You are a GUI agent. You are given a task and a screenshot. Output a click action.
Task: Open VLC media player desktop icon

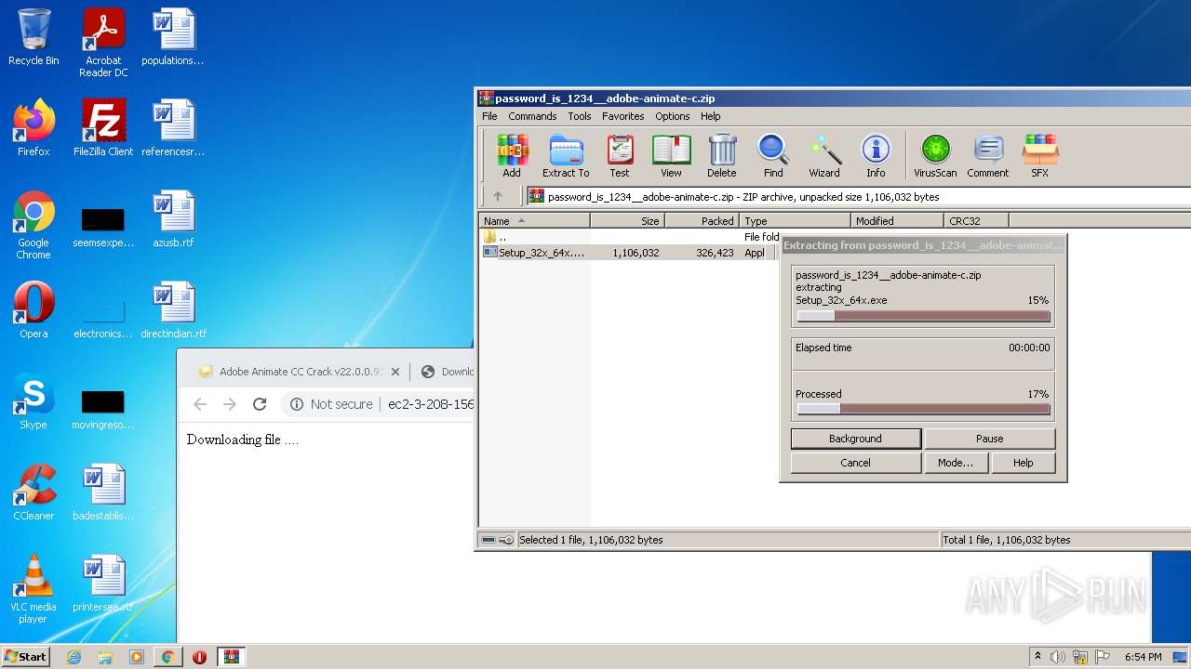(33, 589)
